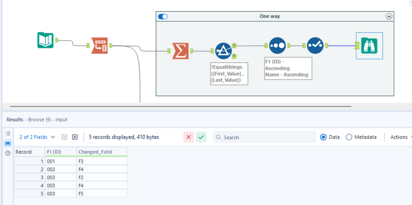This screenshot has height=205, width=412.
Task: Click the Input Data tool's output anchor
Action: pyautogui.click(x=57, y=40)
